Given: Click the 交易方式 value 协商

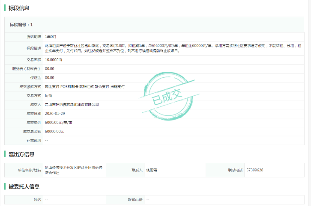Looking at the screenshot, I should pyautogui.click(x=48, y=96).
